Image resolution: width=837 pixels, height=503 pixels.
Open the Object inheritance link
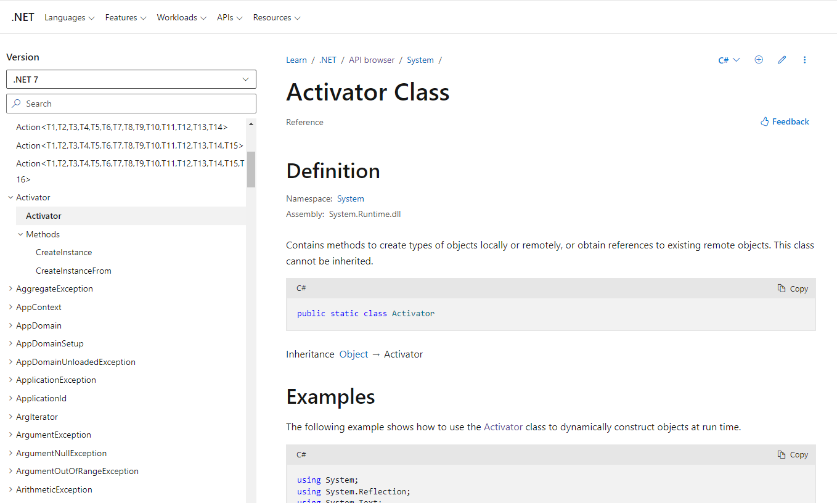(x=354, y=354)
